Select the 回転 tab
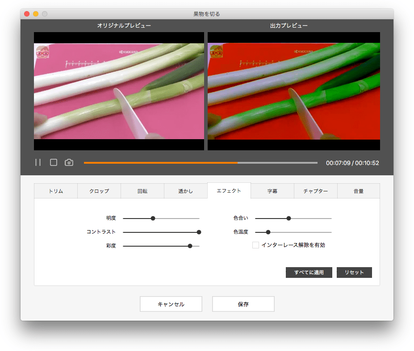Screen dimensions: 414x351 tap(142, 191)
